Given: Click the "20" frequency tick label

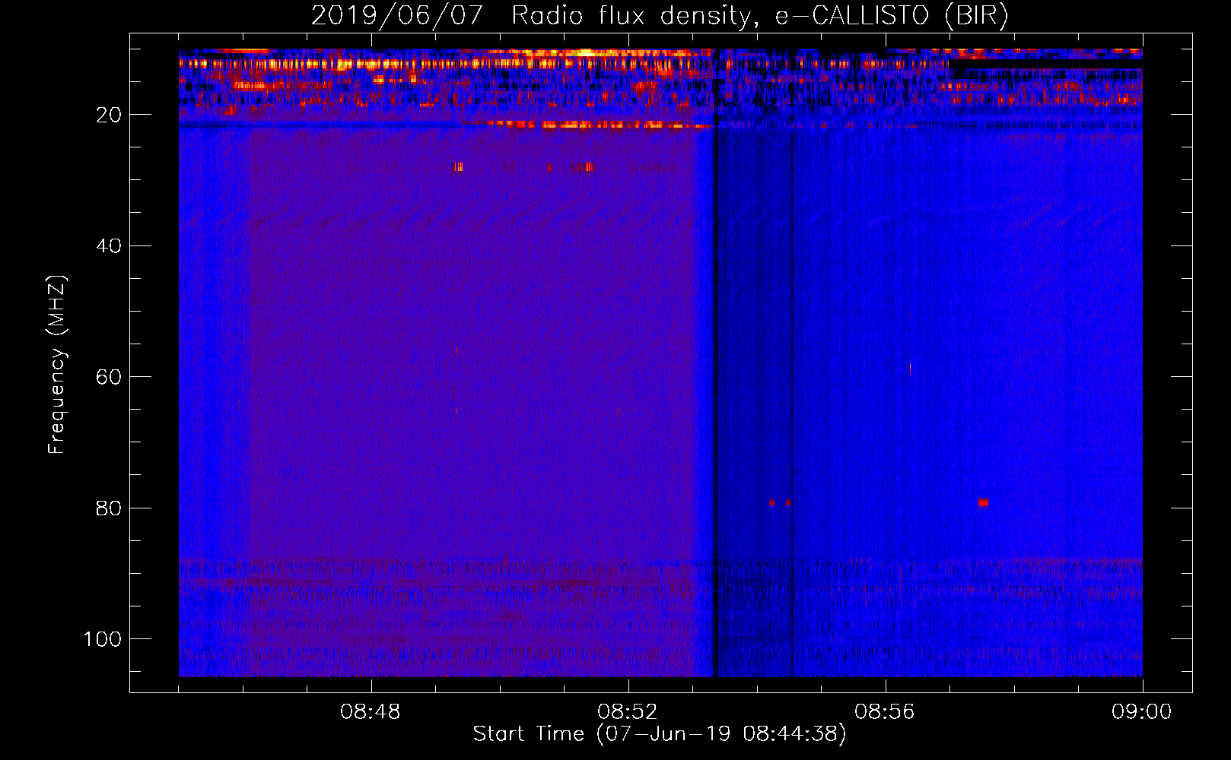Looking at the screenshot, I should click(x=110, y=115).
